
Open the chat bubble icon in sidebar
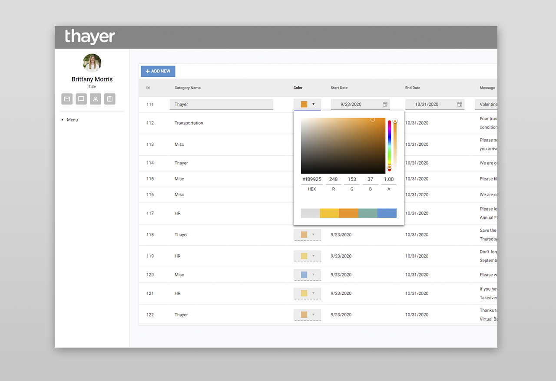pyautogui.click(x=81, y=99)
